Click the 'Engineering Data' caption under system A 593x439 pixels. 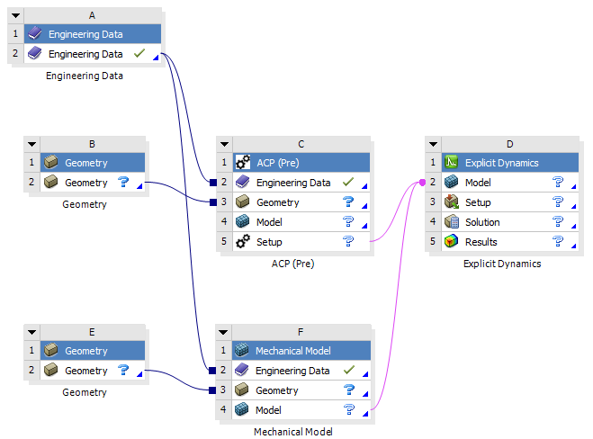pyautogui.click(x=85, y=76)
